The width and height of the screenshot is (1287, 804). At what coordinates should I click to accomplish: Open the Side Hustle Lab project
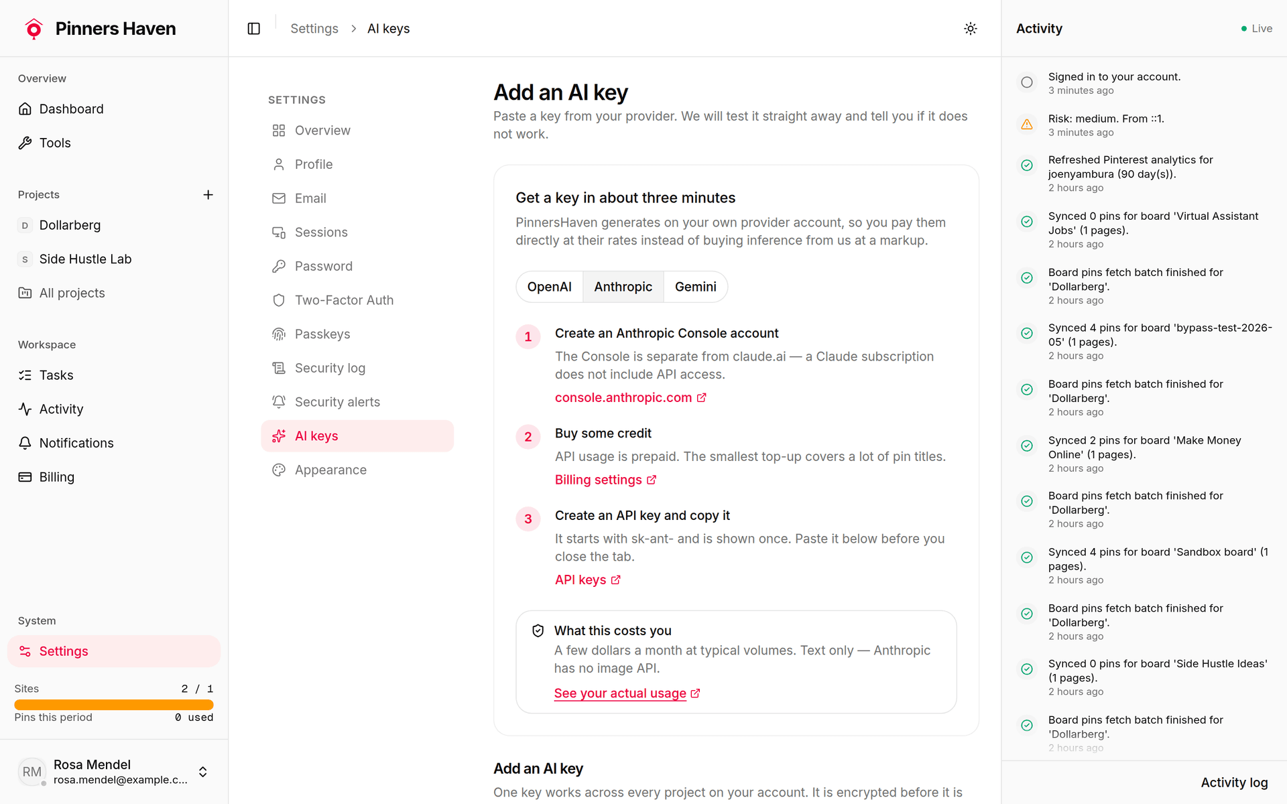[x=114, y=259]
